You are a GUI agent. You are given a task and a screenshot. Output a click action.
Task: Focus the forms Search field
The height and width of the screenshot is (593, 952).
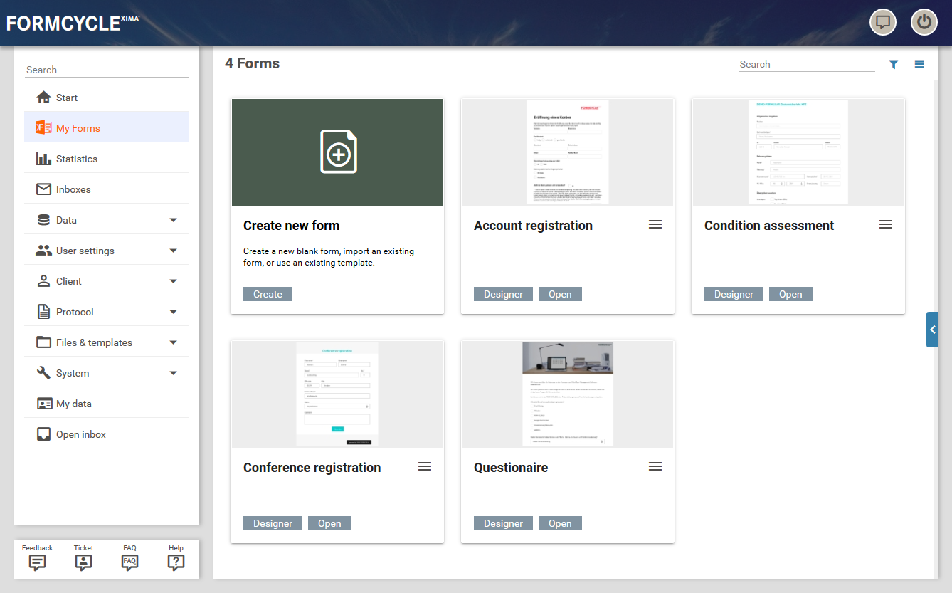[806, 64]
